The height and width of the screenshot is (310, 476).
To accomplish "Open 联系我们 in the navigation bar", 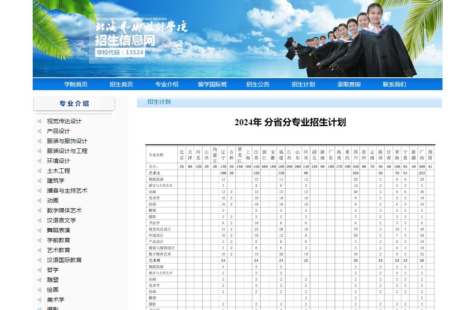I will [394, 85].
